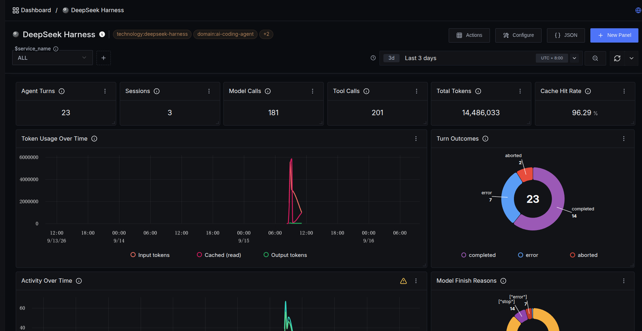Click the zoom out magnifier icon
The image size is (642, 331).
(x=595, y=59)
